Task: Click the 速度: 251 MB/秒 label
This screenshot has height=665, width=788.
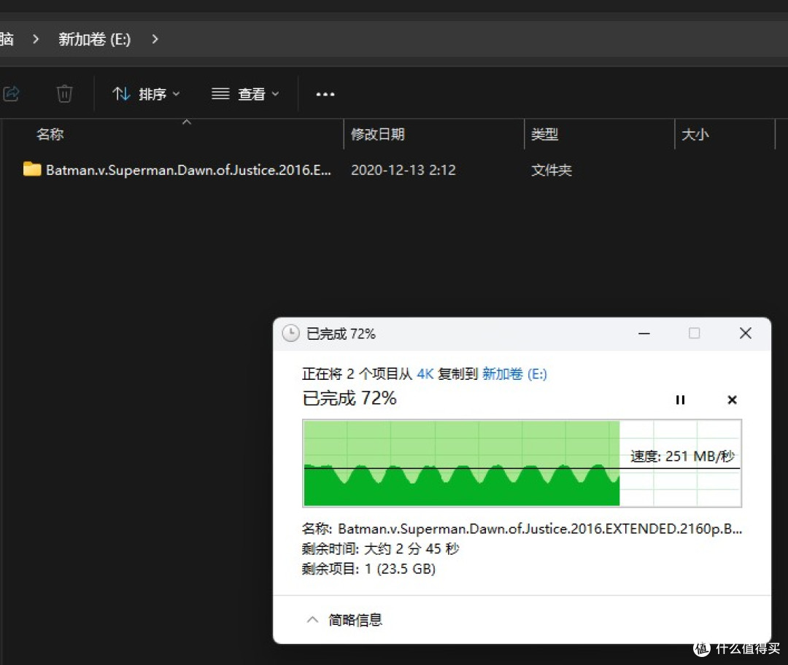Action: [x=682, y=456]
